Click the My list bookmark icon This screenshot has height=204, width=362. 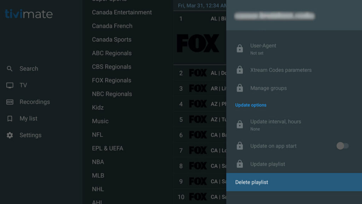click(10, 119)
